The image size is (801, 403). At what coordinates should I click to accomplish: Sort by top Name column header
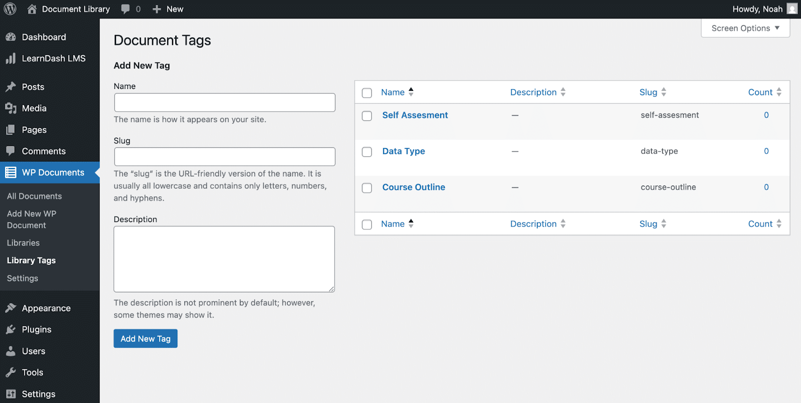(392, 92)
